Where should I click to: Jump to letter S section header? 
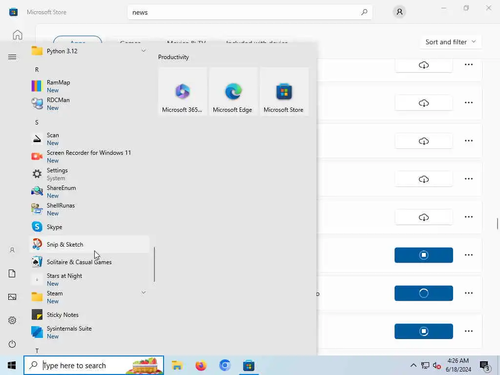37,123
